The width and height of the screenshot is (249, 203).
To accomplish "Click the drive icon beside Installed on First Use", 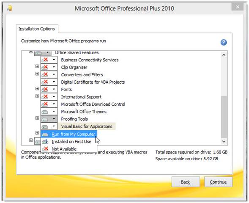I will click(45, 142).
